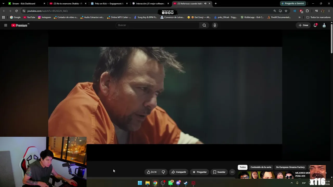Screen dimensions: 333x187
Task: Install the app via address bar icon
Action: point(280,11)
